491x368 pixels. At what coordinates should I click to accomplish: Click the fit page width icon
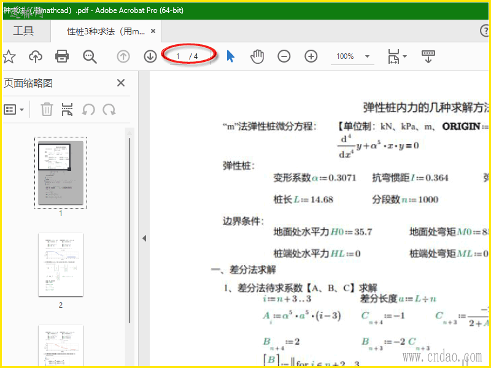click(393, 56)
